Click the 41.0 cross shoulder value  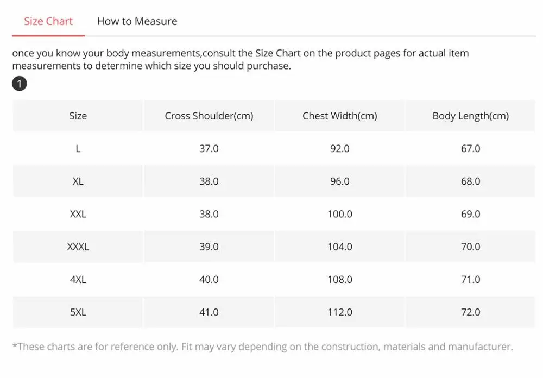(209, 312)
